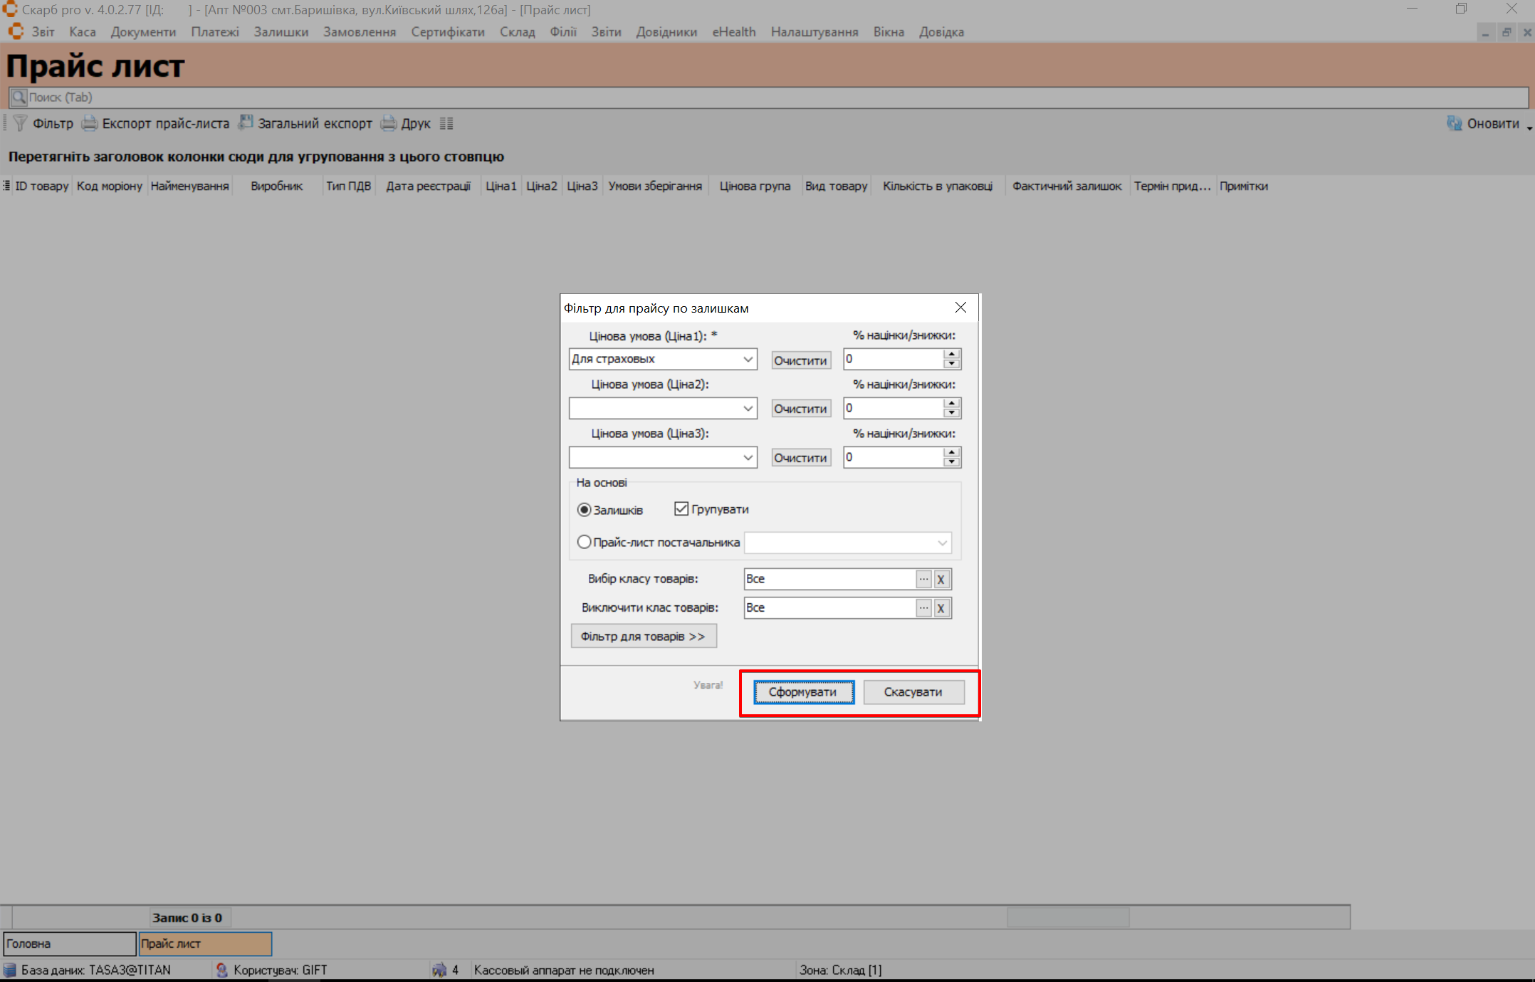Screen dimensions: 1535x982
Task: Open the Довідники menu
Action: point(666,32)
